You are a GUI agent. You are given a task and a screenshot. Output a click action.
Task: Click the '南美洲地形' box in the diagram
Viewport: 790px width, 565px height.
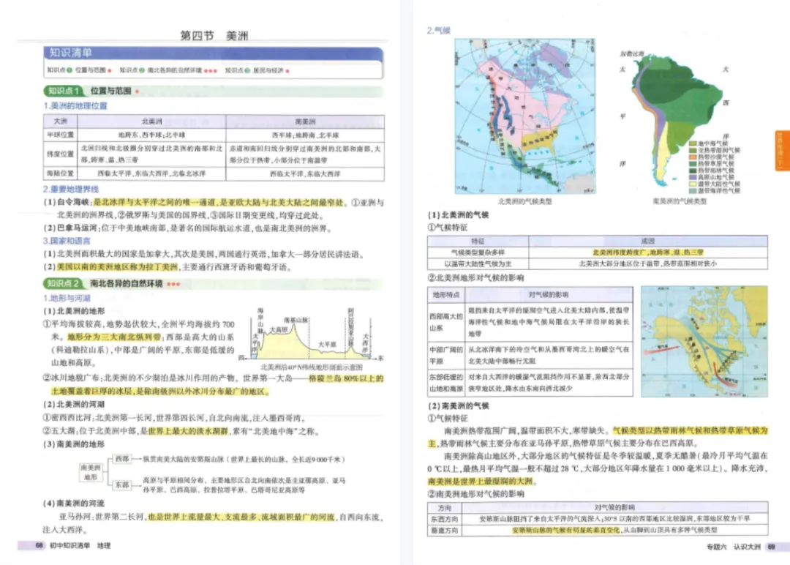91,472
